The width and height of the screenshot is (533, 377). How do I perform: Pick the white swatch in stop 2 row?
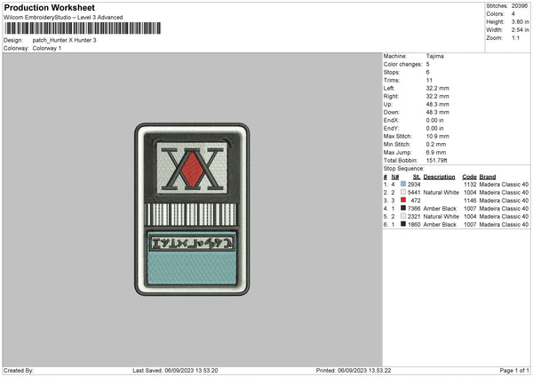point(403,192)
